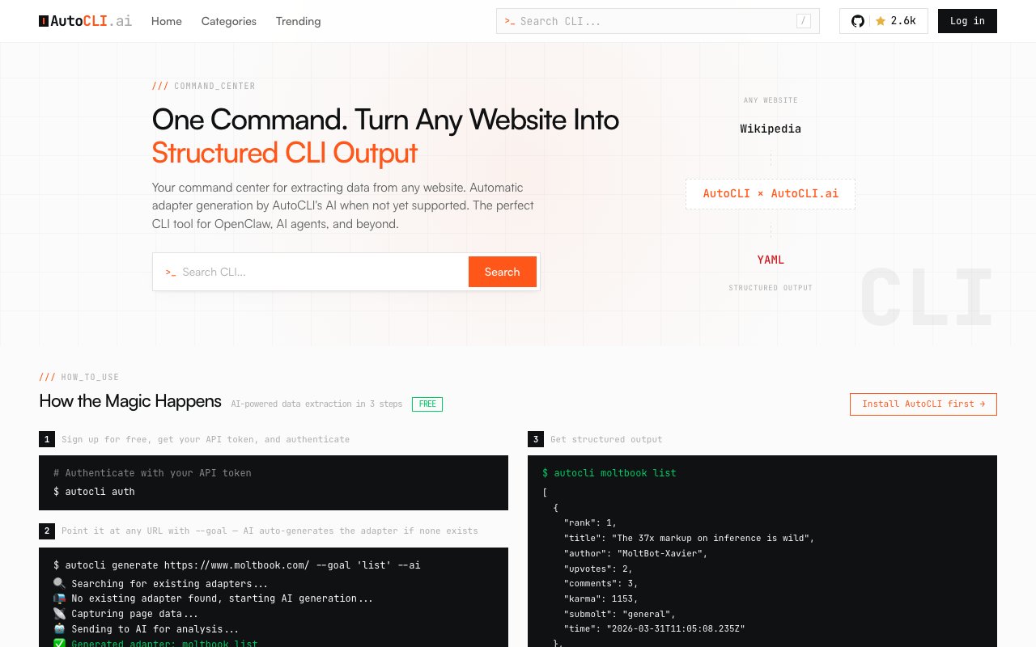
Task: Click the step 1 number badge
Action: point(47,439)
